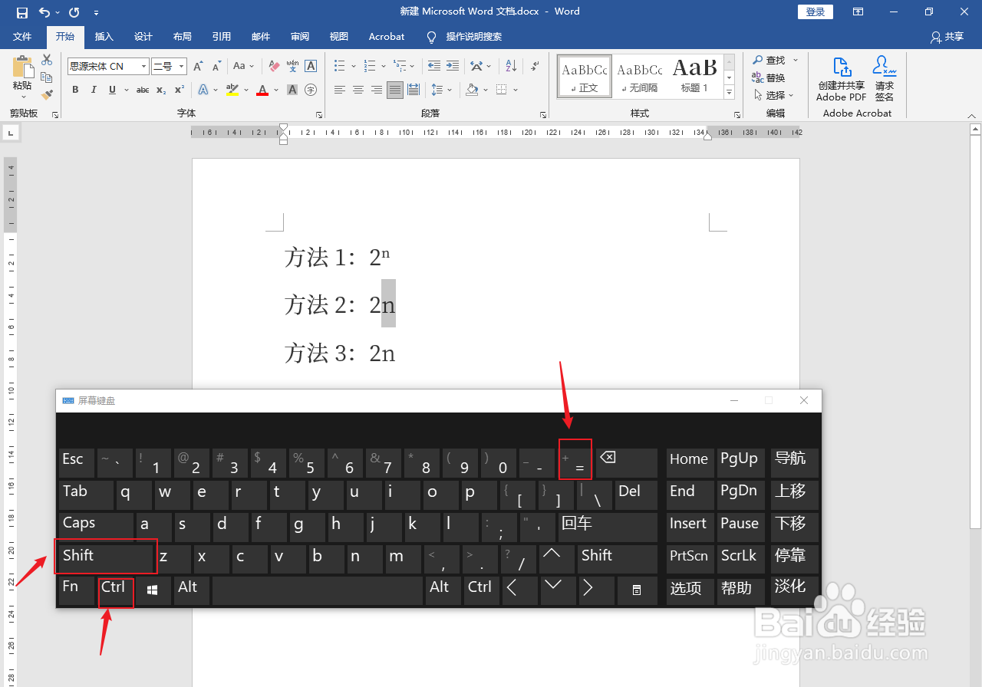Viewport: 982px width, 687px height.
Task: Open highlight color dropdown arrow
Action: pyautogui.click(x=246, y=90)
